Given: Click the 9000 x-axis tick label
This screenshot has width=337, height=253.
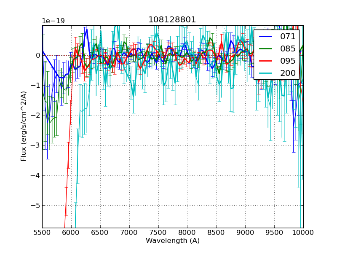Looking at the screenshot, I should tap(245, 232).
